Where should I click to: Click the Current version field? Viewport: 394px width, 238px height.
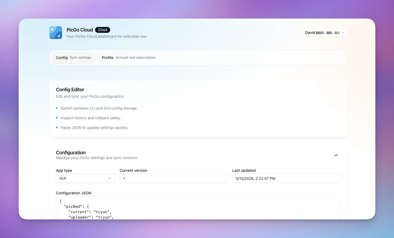pyautogui.click(x=174, y=178)
